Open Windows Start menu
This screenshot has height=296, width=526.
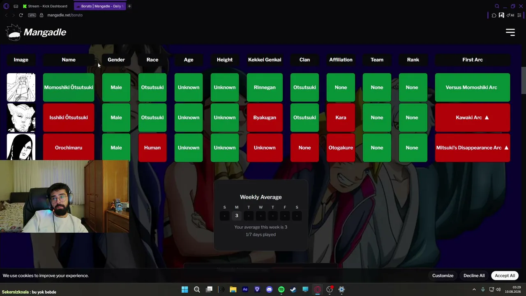coord(185,289)
